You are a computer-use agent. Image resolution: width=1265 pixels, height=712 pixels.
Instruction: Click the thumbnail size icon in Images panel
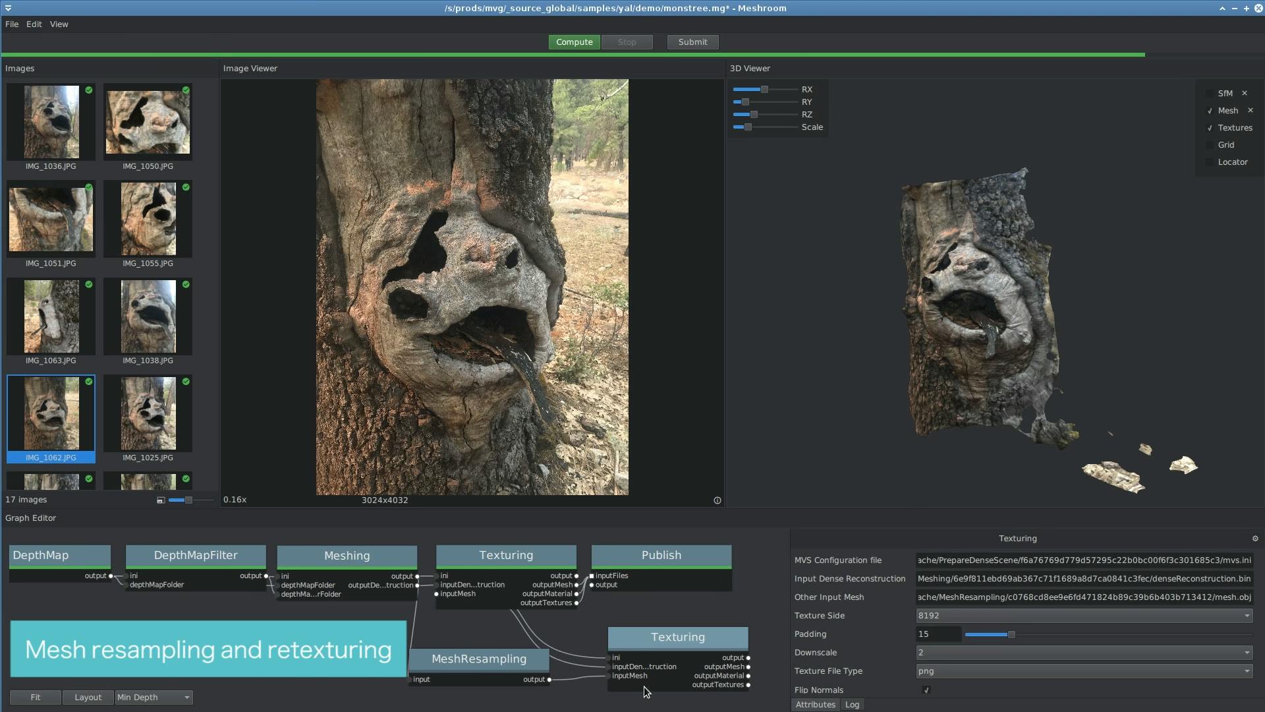tap(161, 500)
